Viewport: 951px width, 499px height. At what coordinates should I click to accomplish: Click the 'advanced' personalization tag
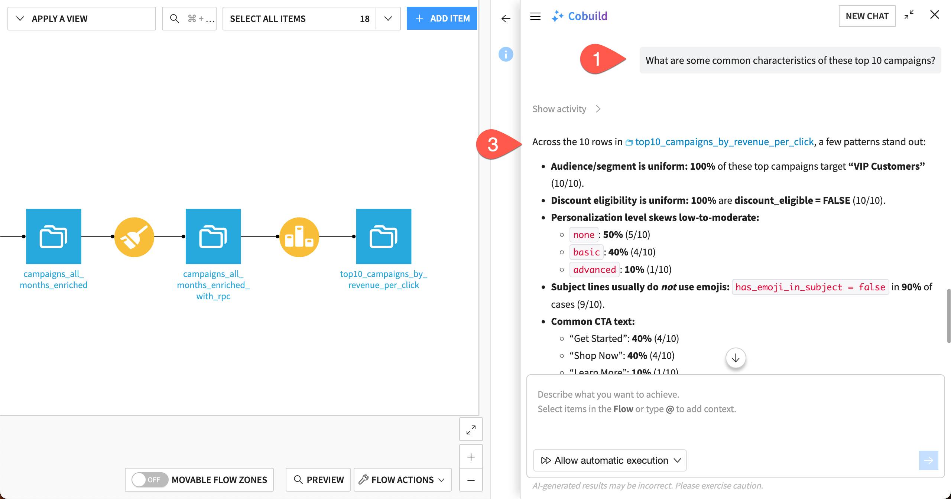(x=594, y=270)
